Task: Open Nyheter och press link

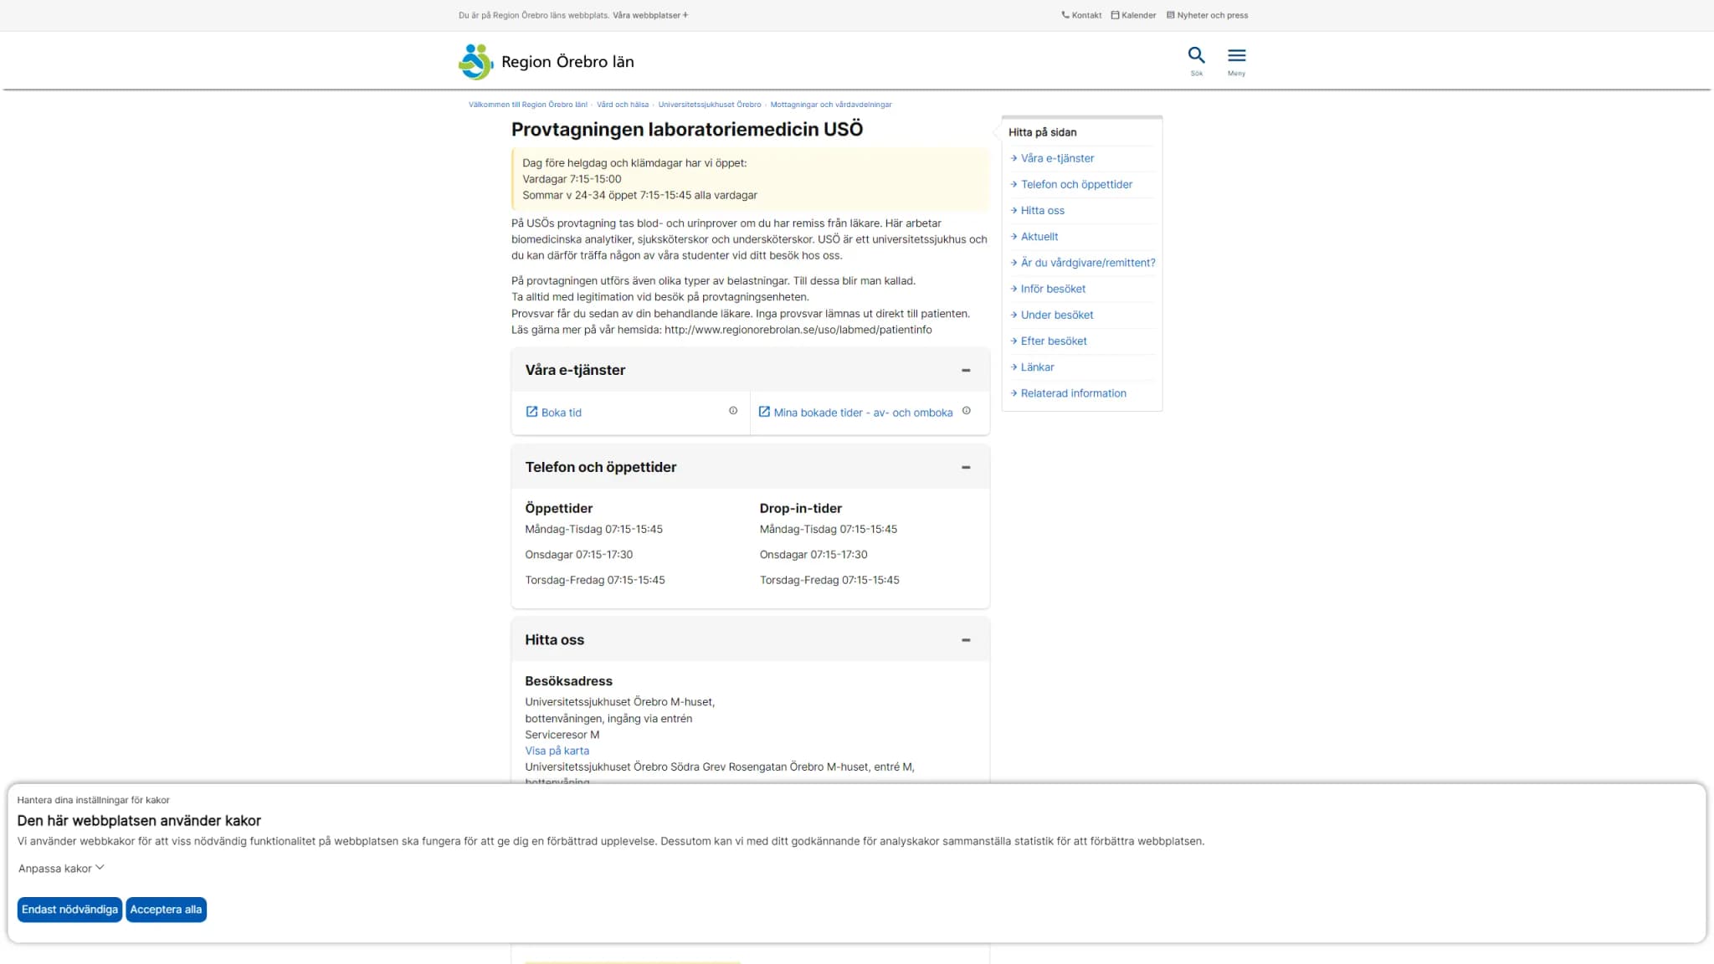Action: coord(1207,15)
